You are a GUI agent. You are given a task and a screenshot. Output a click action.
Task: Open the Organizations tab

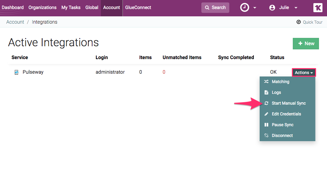[43, 8]
